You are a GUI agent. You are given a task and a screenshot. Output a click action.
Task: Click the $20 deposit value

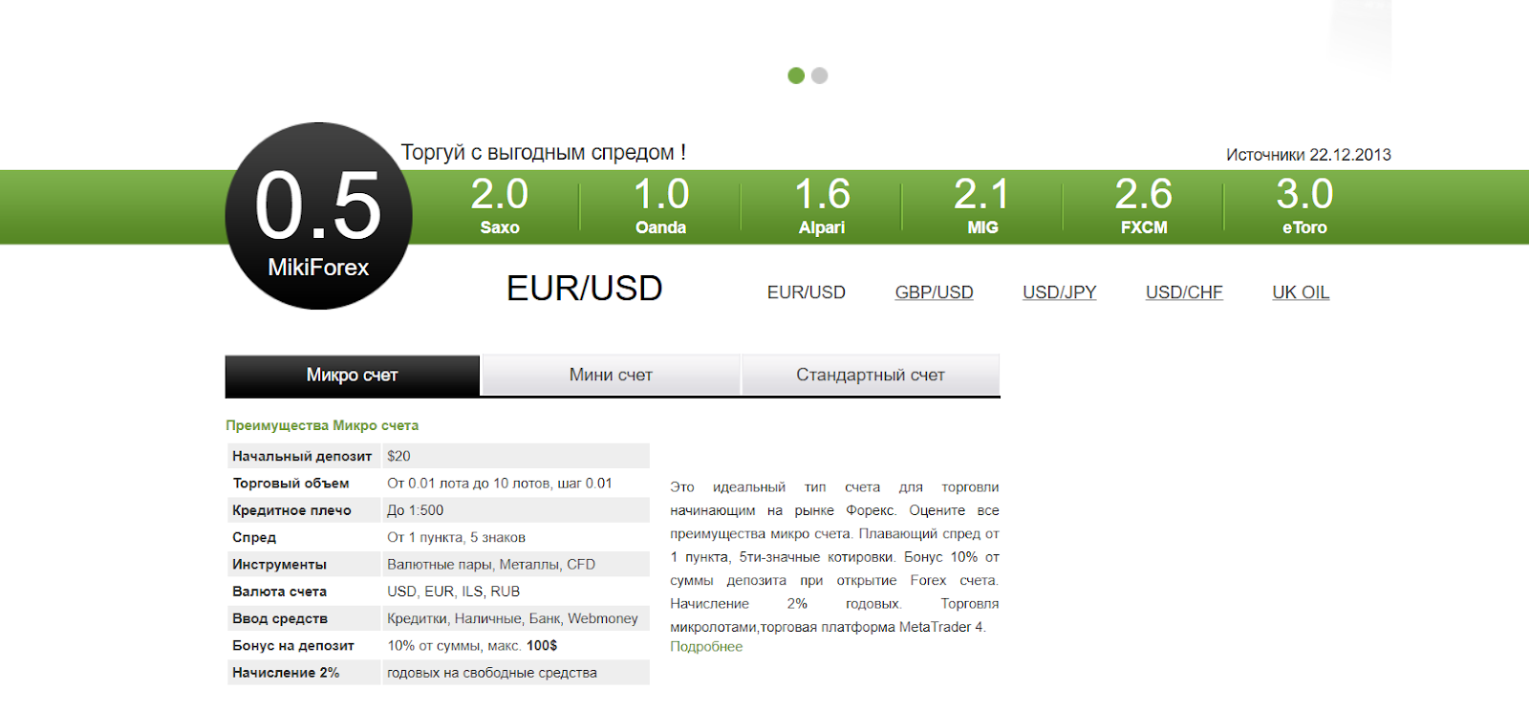398,456
